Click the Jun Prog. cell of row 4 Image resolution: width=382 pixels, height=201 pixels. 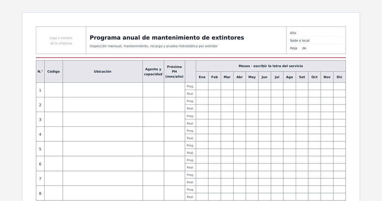[265, 130]
